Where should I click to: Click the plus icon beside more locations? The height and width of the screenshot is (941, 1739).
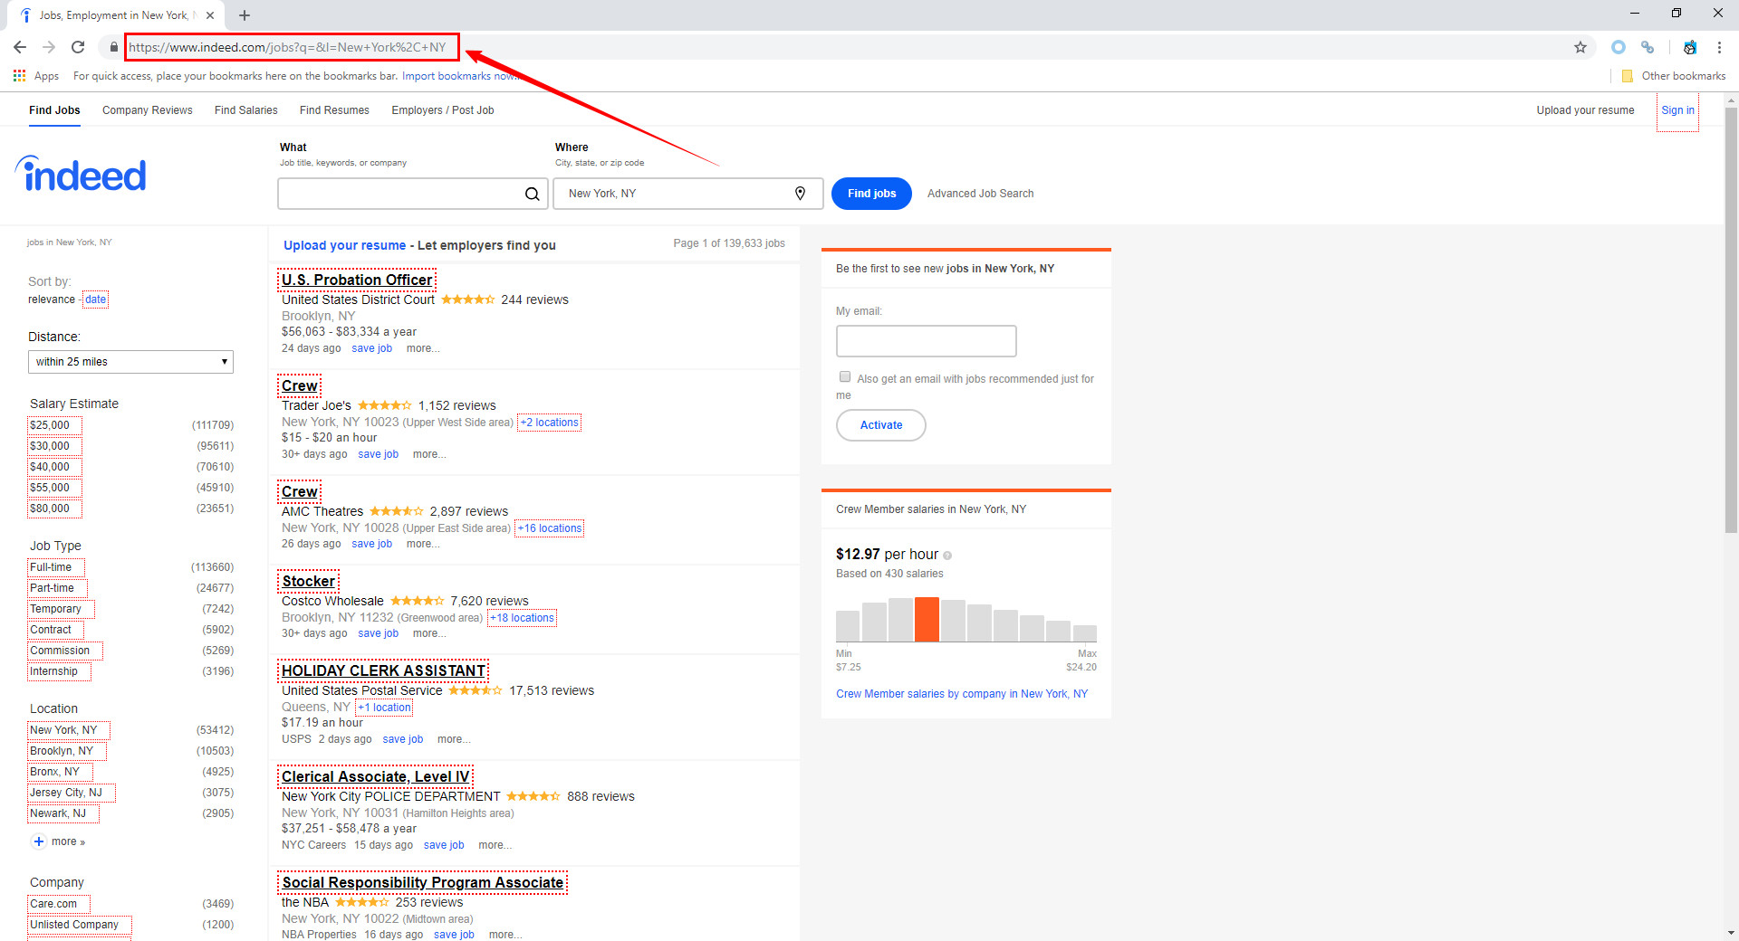click(x=39, y=841)
